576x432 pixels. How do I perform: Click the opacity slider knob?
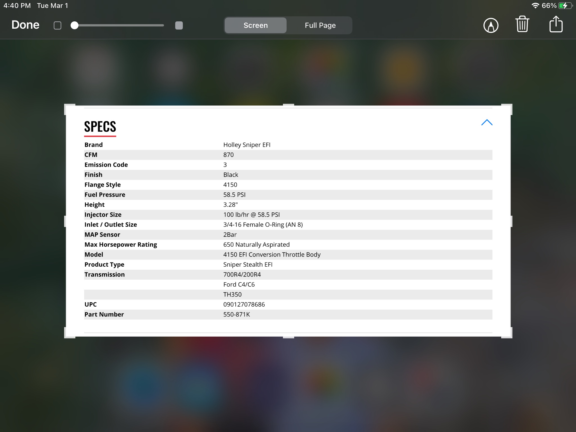(75, 25)
